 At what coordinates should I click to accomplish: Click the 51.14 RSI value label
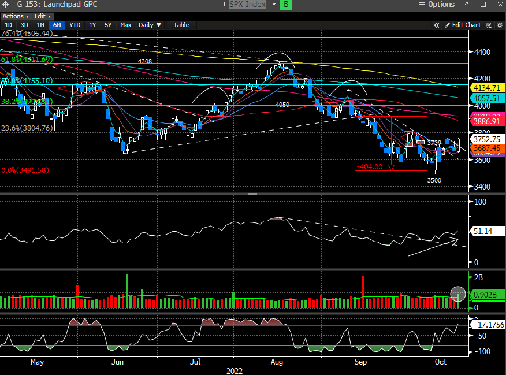click(488, 231)
